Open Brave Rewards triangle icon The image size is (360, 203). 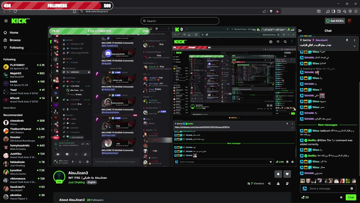277,11
